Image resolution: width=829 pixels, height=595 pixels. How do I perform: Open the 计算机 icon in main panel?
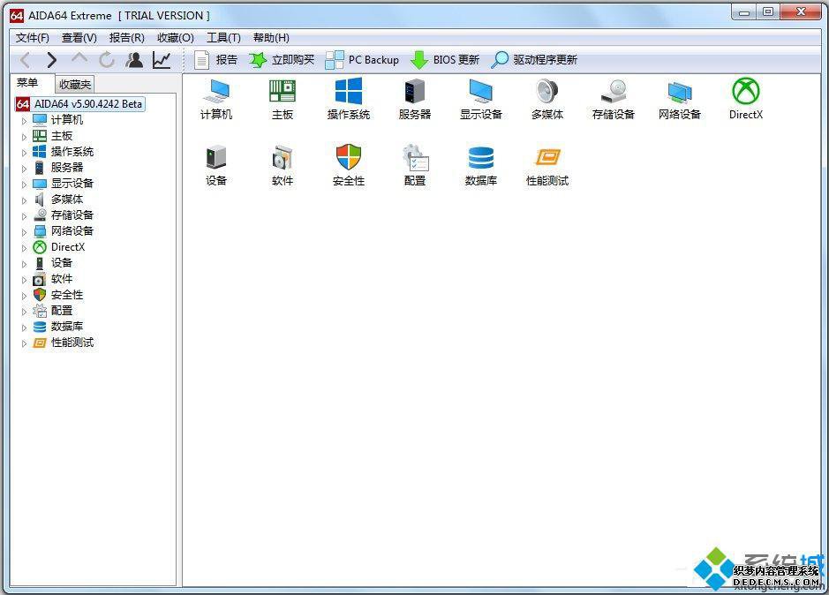pyautogui.click(x=216, y=99)
